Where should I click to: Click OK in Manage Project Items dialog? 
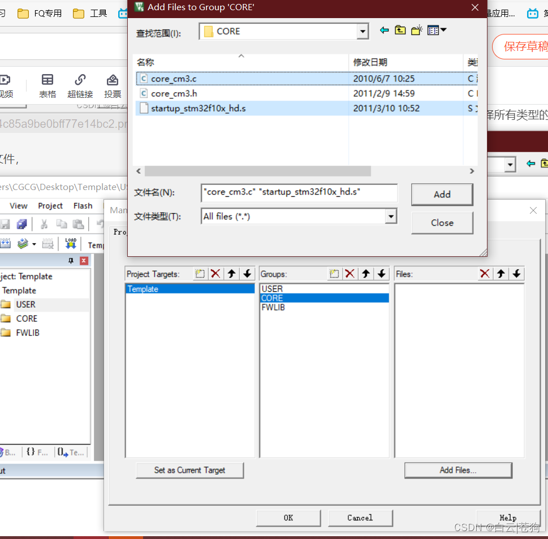point(288,518)
